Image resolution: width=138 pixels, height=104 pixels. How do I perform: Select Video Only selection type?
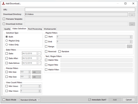(x=7, y=44)
